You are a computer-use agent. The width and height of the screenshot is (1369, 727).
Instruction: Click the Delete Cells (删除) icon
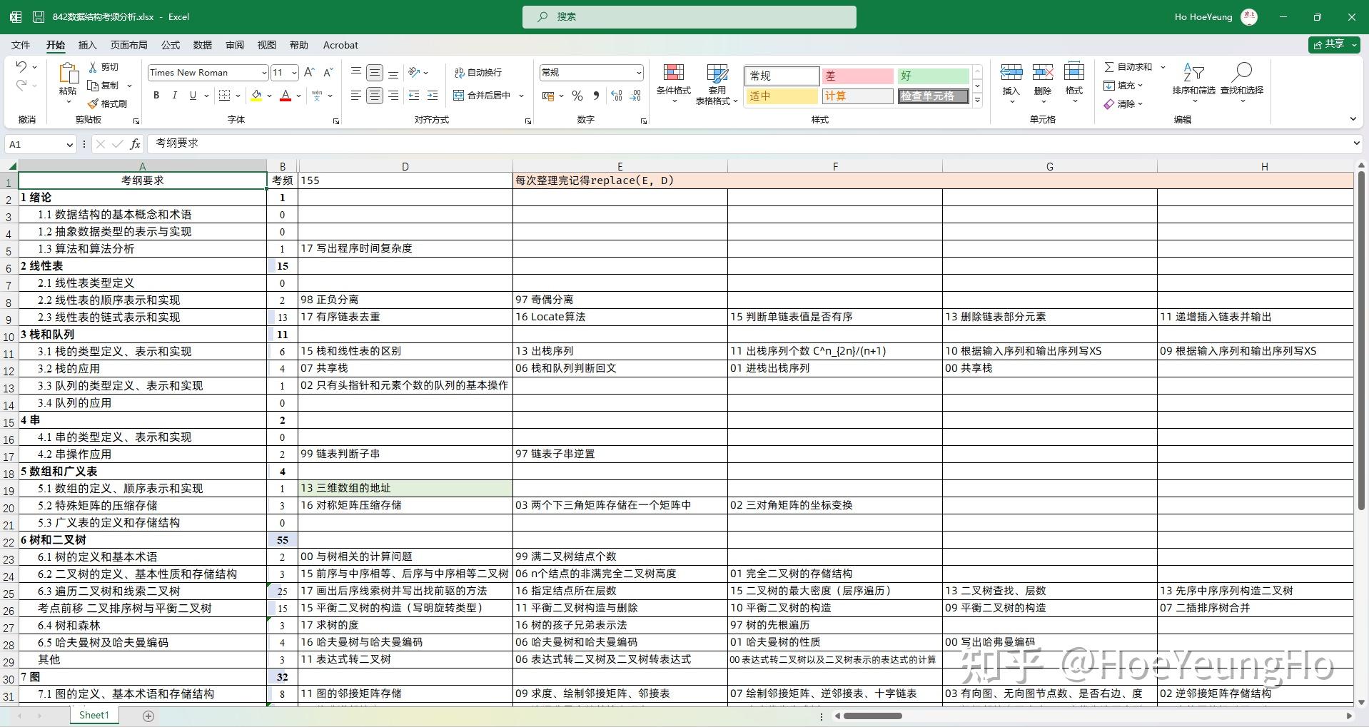pos(1043,71)
